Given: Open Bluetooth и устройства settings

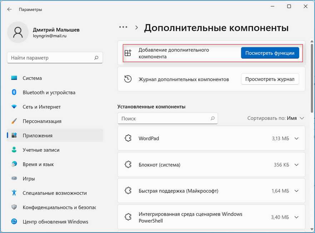Looking at the screenshot, I should click(x=49, y=92).
